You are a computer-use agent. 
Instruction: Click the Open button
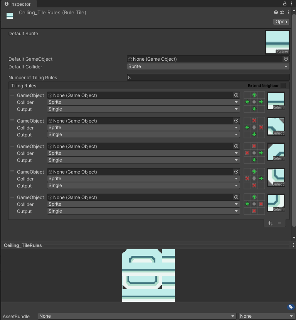(x=281, y=22)
